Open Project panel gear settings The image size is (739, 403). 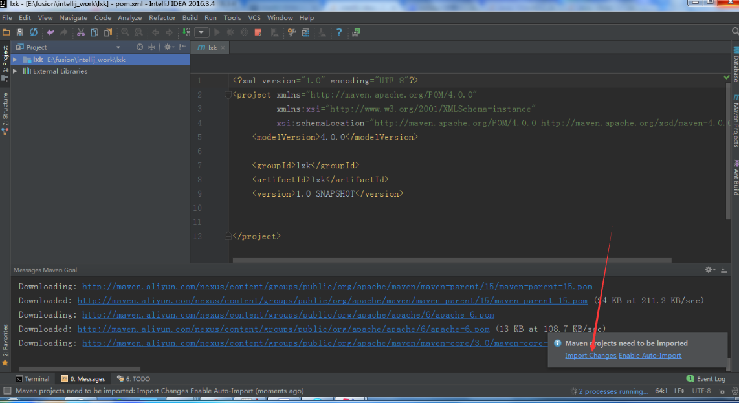(168, 47)
